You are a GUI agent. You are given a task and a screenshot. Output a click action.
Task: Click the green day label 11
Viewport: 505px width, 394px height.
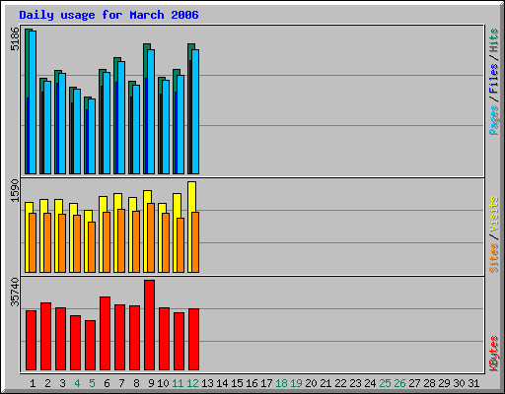pos(178,383)
